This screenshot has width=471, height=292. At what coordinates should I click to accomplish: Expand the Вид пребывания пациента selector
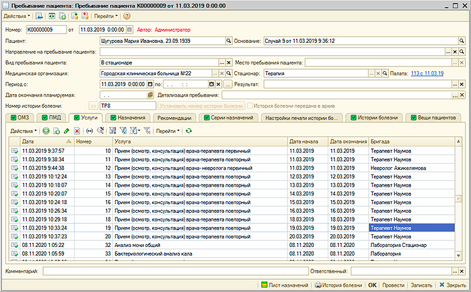pyautogui.click(x=221, y=62)
